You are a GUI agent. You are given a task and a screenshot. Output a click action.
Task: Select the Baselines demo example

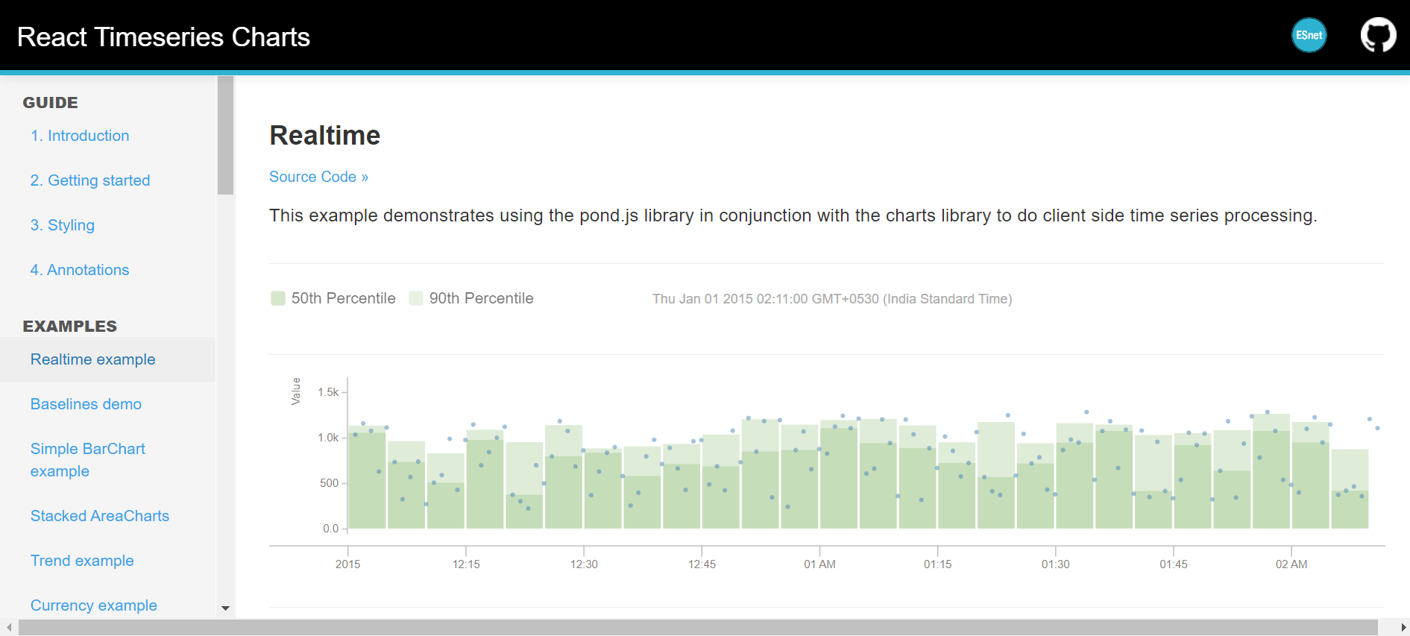point(86,404)
